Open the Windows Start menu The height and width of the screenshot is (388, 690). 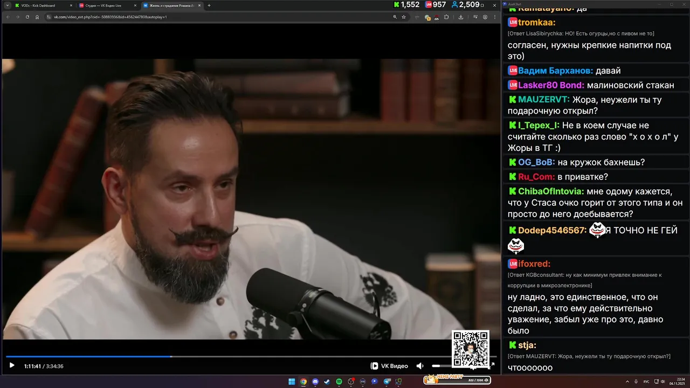(292, 382)
